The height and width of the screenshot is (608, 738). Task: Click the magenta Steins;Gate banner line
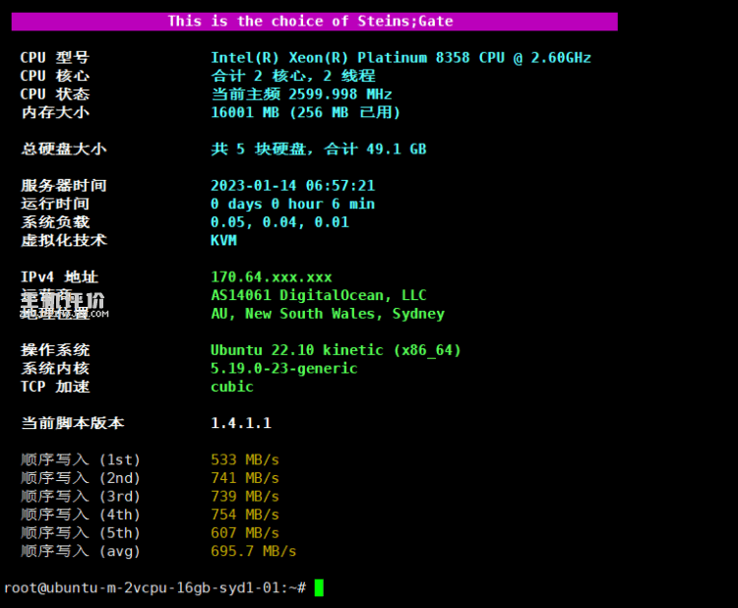point(310,21)
